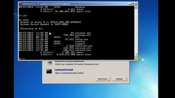Image resolution: width=175 pixels, height=98 pixels.
Task: Click the 'support' directory entry
Action: click(x=80, y=44)
